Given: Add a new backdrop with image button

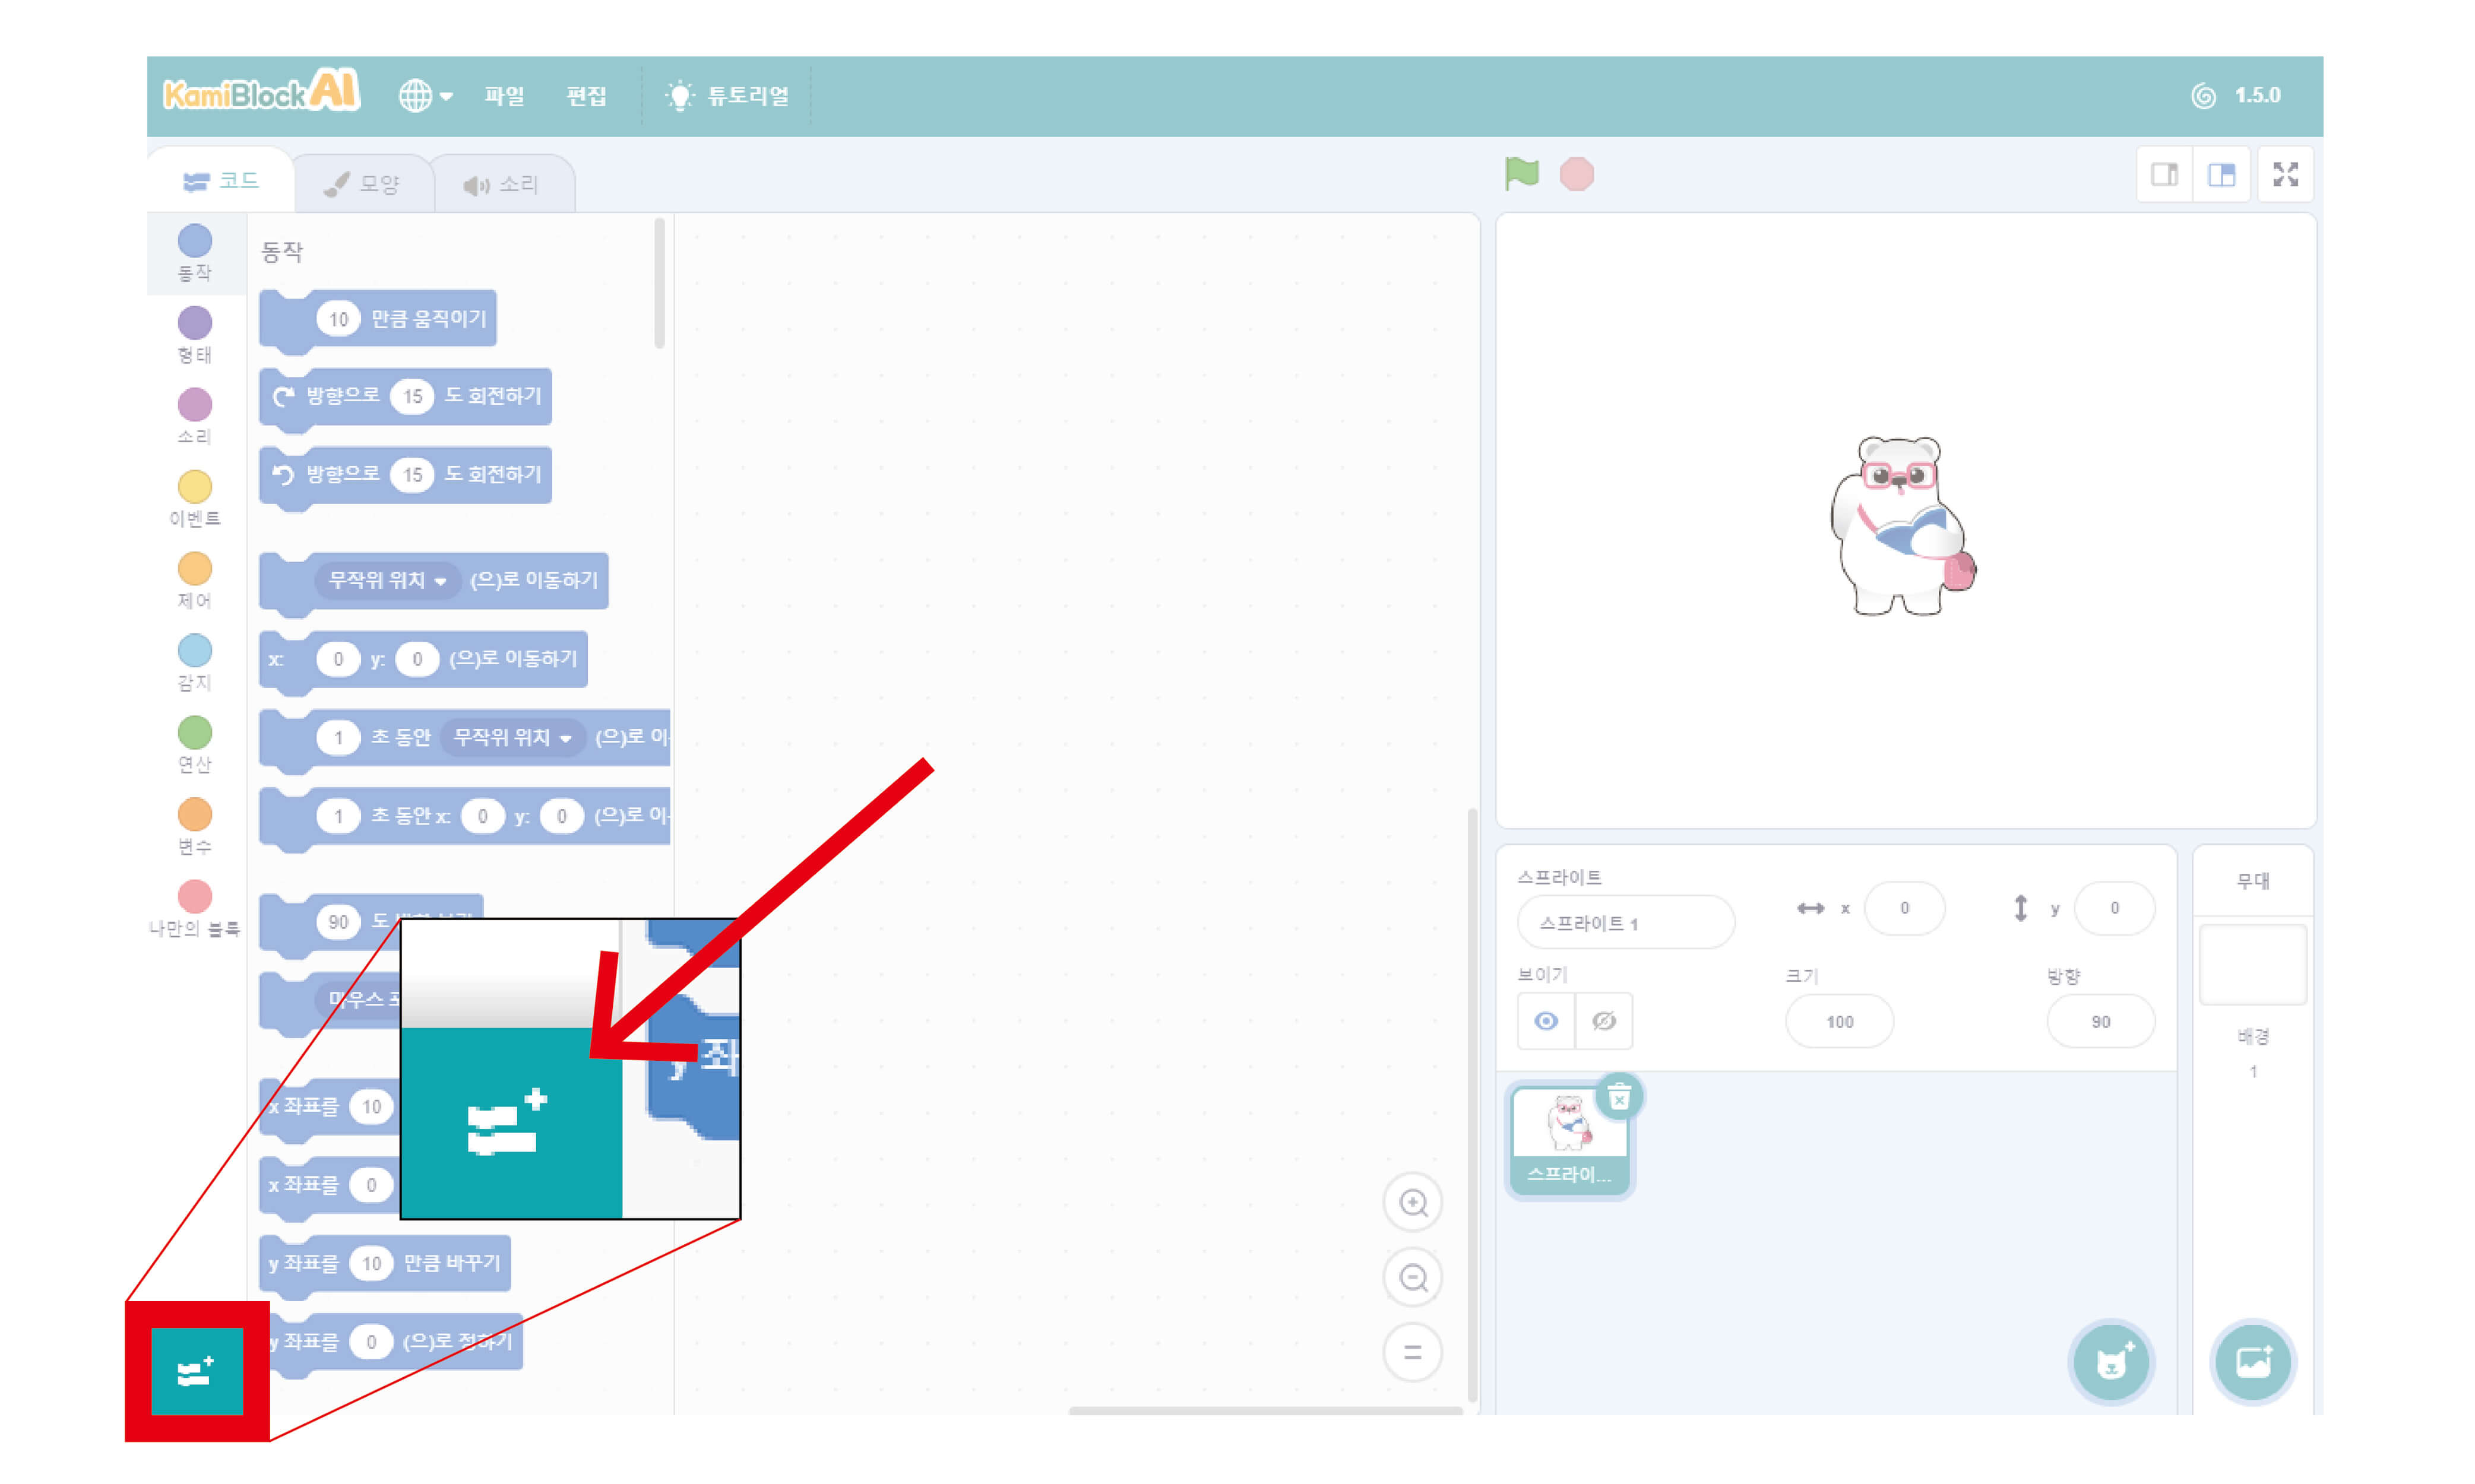Looking at the screenshot, I should point(2253,1362).
